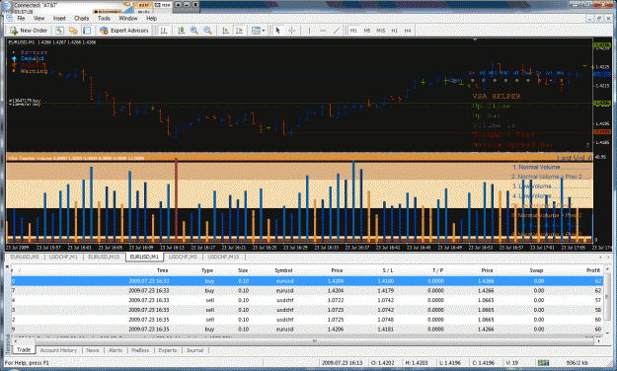The width and height of the screenshot is (617, 371).
Task: Select the usdchf sell order priced 1.0725
Action: [307, 320]
